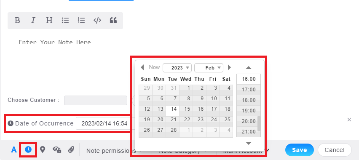Insert a bulleted list
The height and width of the screenshot is (160, 359).
pyautogui.click(x=65, y=20)
